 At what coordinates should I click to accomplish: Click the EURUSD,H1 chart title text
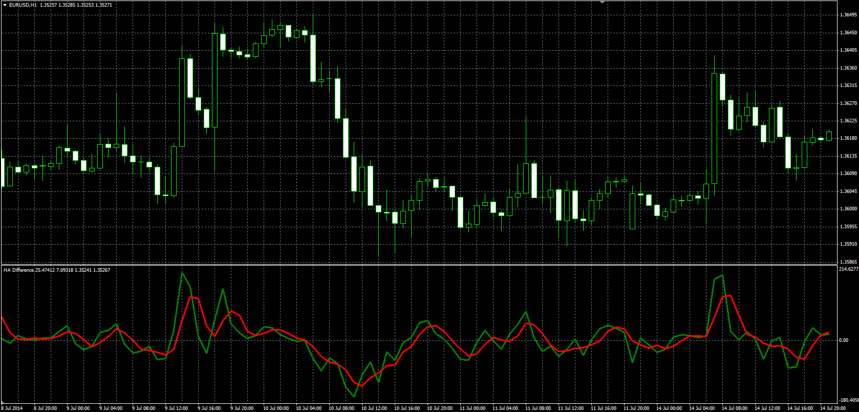23,5
